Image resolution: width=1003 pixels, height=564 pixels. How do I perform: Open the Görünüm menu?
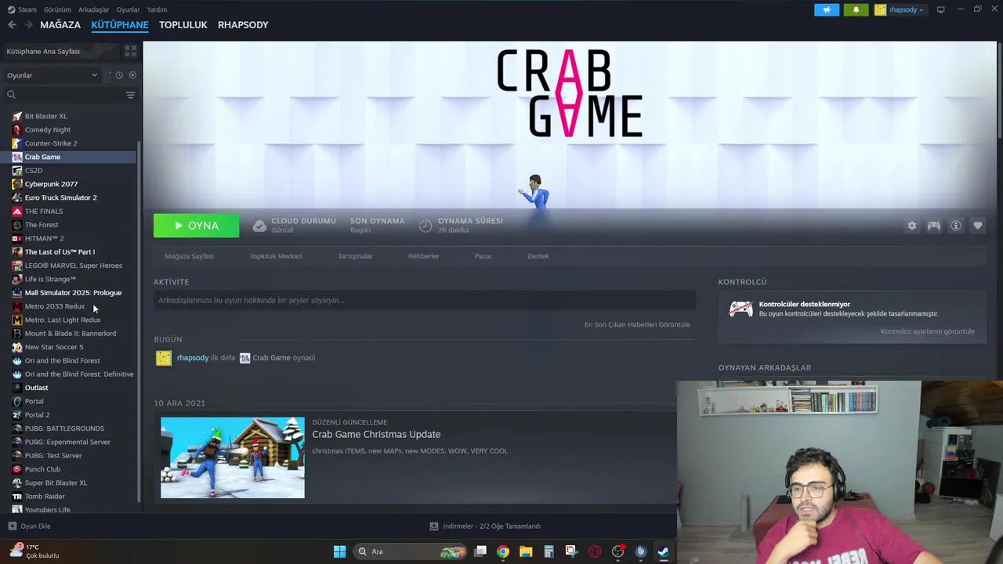coord(57,9)
